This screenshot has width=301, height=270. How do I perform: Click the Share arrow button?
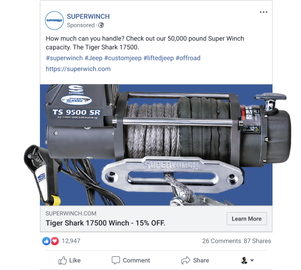[x=195, y=261]
